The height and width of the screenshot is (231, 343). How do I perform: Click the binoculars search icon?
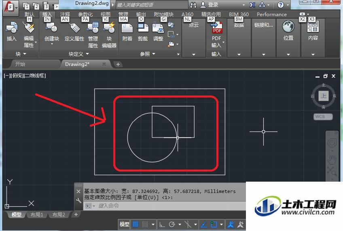coord(193,4)
